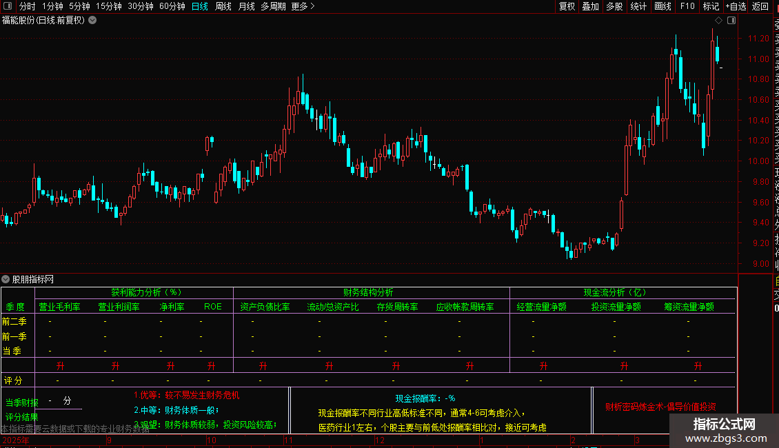Screen dimensions: 779x448
Task: Click the 1.优等 rating description
Action: point(186,396)
